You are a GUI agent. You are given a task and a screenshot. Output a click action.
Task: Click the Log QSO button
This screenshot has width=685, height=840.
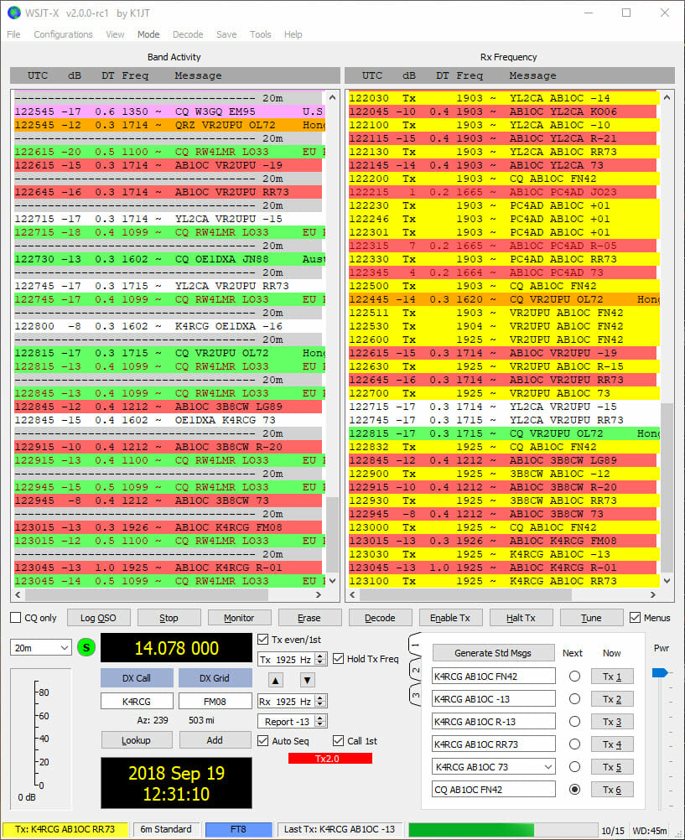(x=98, y=618)
